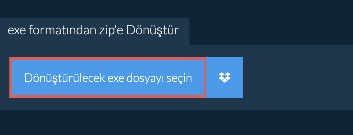
Task: Select the Dropbox logo beside the file button
Action: click(225, 77)
